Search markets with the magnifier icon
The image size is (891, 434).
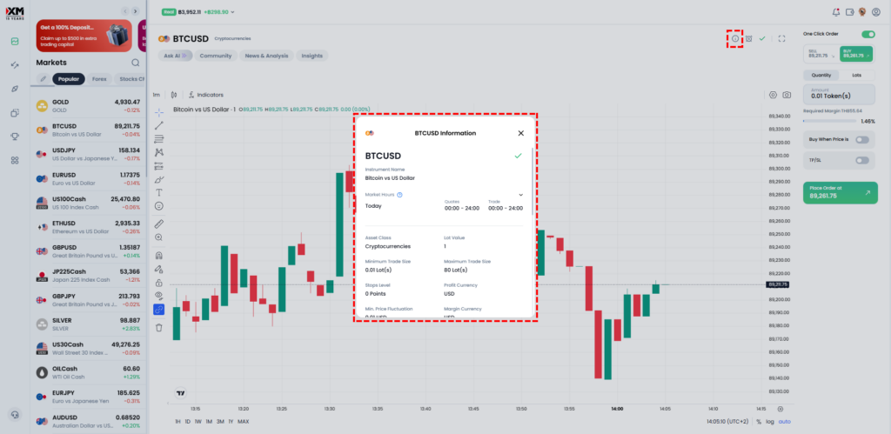[x=136, y=63]
